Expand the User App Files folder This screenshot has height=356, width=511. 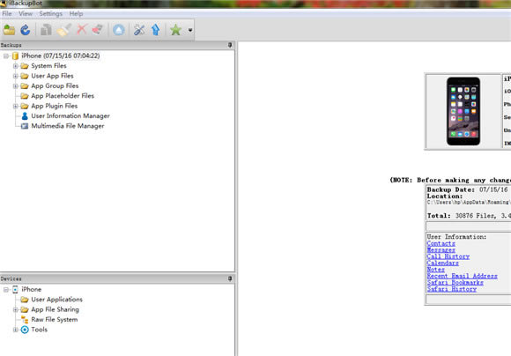(15, 77)
